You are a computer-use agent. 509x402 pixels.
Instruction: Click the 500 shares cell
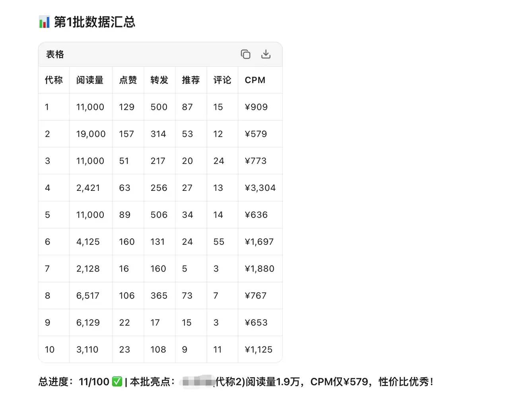pos(159,107)
